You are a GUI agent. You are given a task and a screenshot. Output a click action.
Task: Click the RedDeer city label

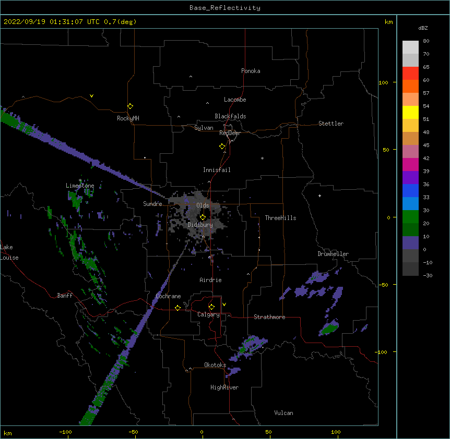pyautogui.click(x=230, y=133)
